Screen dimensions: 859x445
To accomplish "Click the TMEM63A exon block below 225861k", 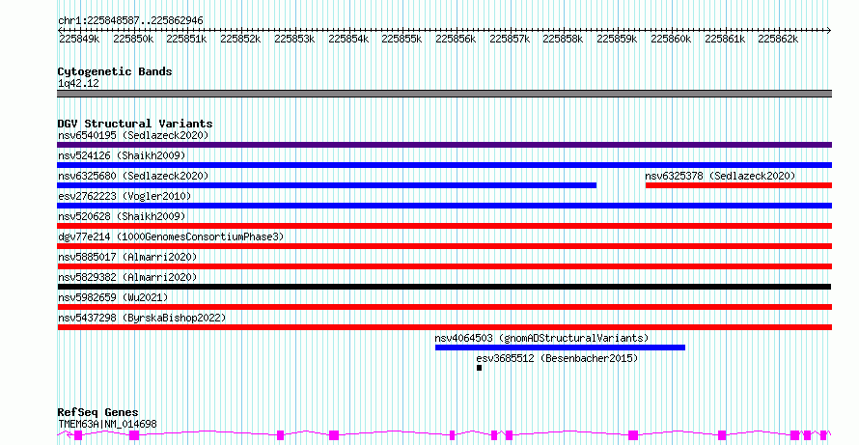I will pos(722,435).
